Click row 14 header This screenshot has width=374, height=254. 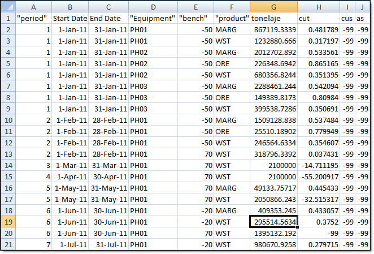(x=7, y=166)
